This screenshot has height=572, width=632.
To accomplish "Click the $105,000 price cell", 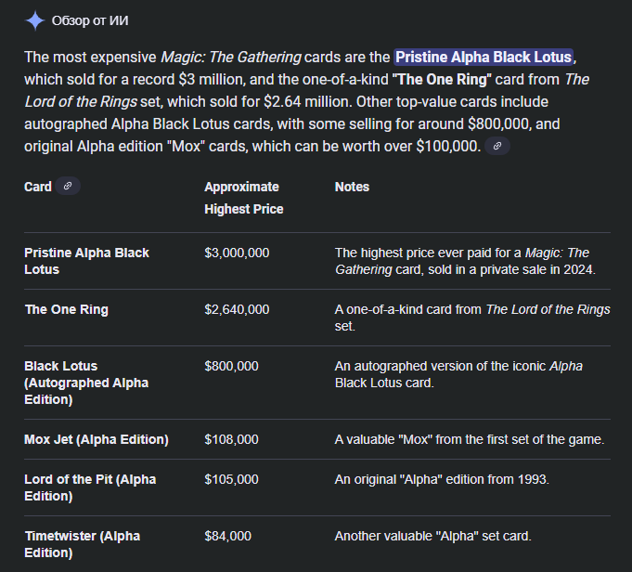I will click(231, 479).
